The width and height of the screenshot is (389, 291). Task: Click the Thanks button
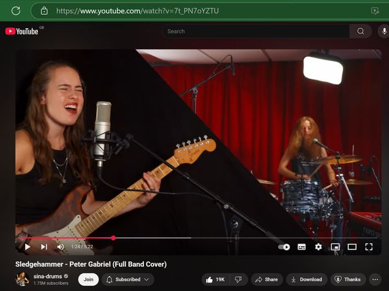click(348, 279)
